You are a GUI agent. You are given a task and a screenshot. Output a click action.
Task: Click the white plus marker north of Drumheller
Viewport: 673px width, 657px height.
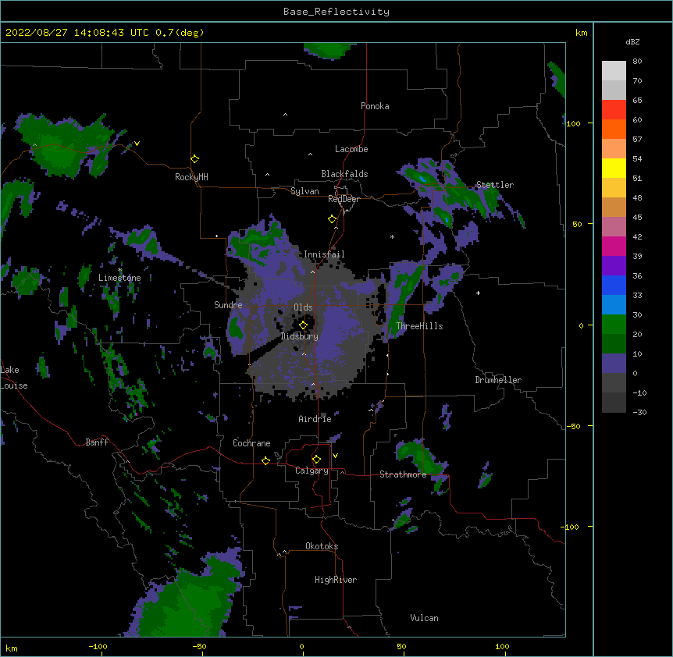pos(478,293)
